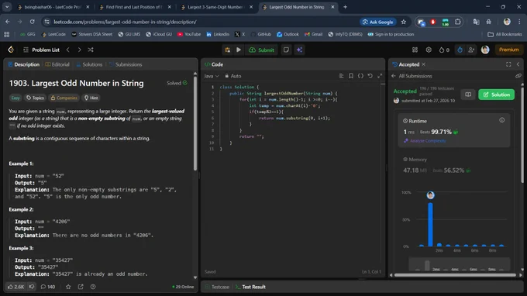This screenshot has width=527, height=296.
Task: Go back to All Submissions
Action: click(x=412, y=76)
